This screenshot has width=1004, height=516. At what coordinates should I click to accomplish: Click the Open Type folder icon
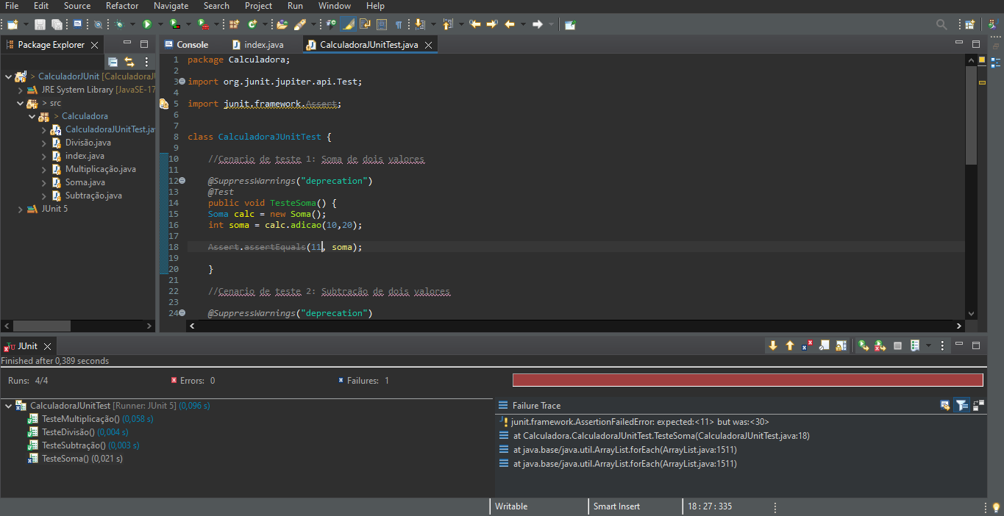pos(282,24)
